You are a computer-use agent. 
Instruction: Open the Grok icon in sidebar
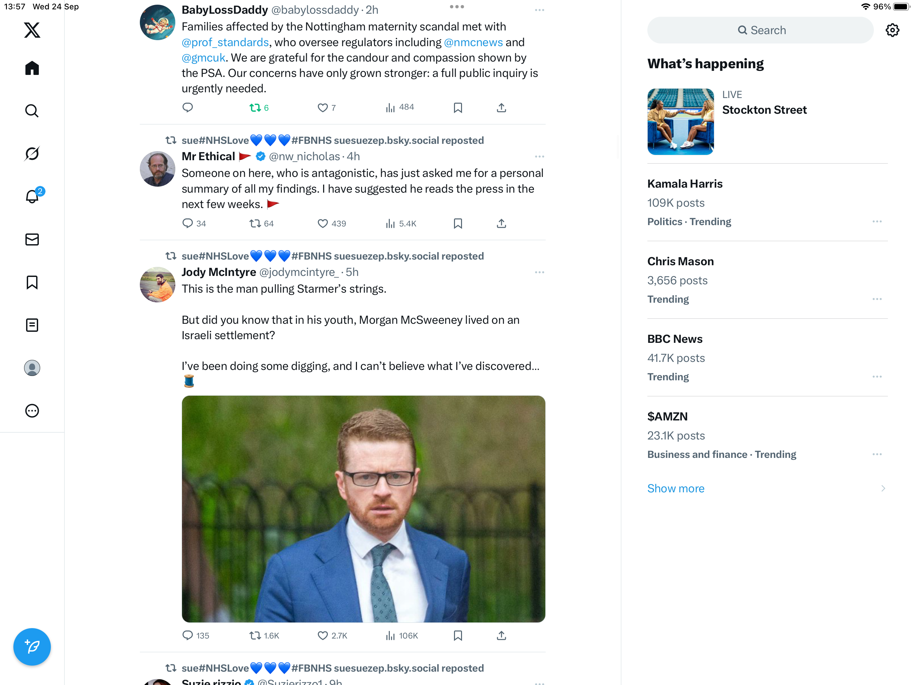click(x=32, y=154)
